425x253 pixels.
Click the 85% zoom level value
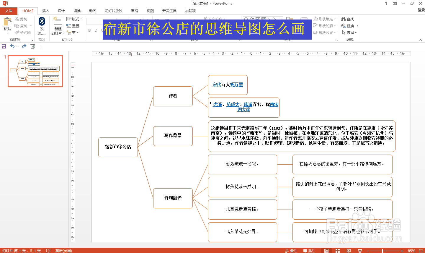tap(411, 251)
